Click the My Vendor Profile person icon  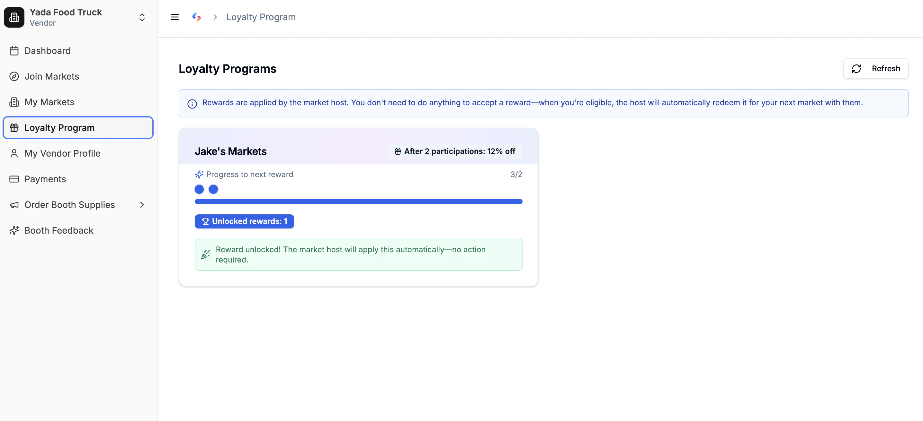(x=14, y=153)
